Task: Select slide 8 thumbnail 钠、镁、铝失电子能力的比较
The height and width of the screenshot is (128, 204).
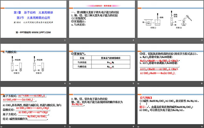Action: tap(102, 105)
